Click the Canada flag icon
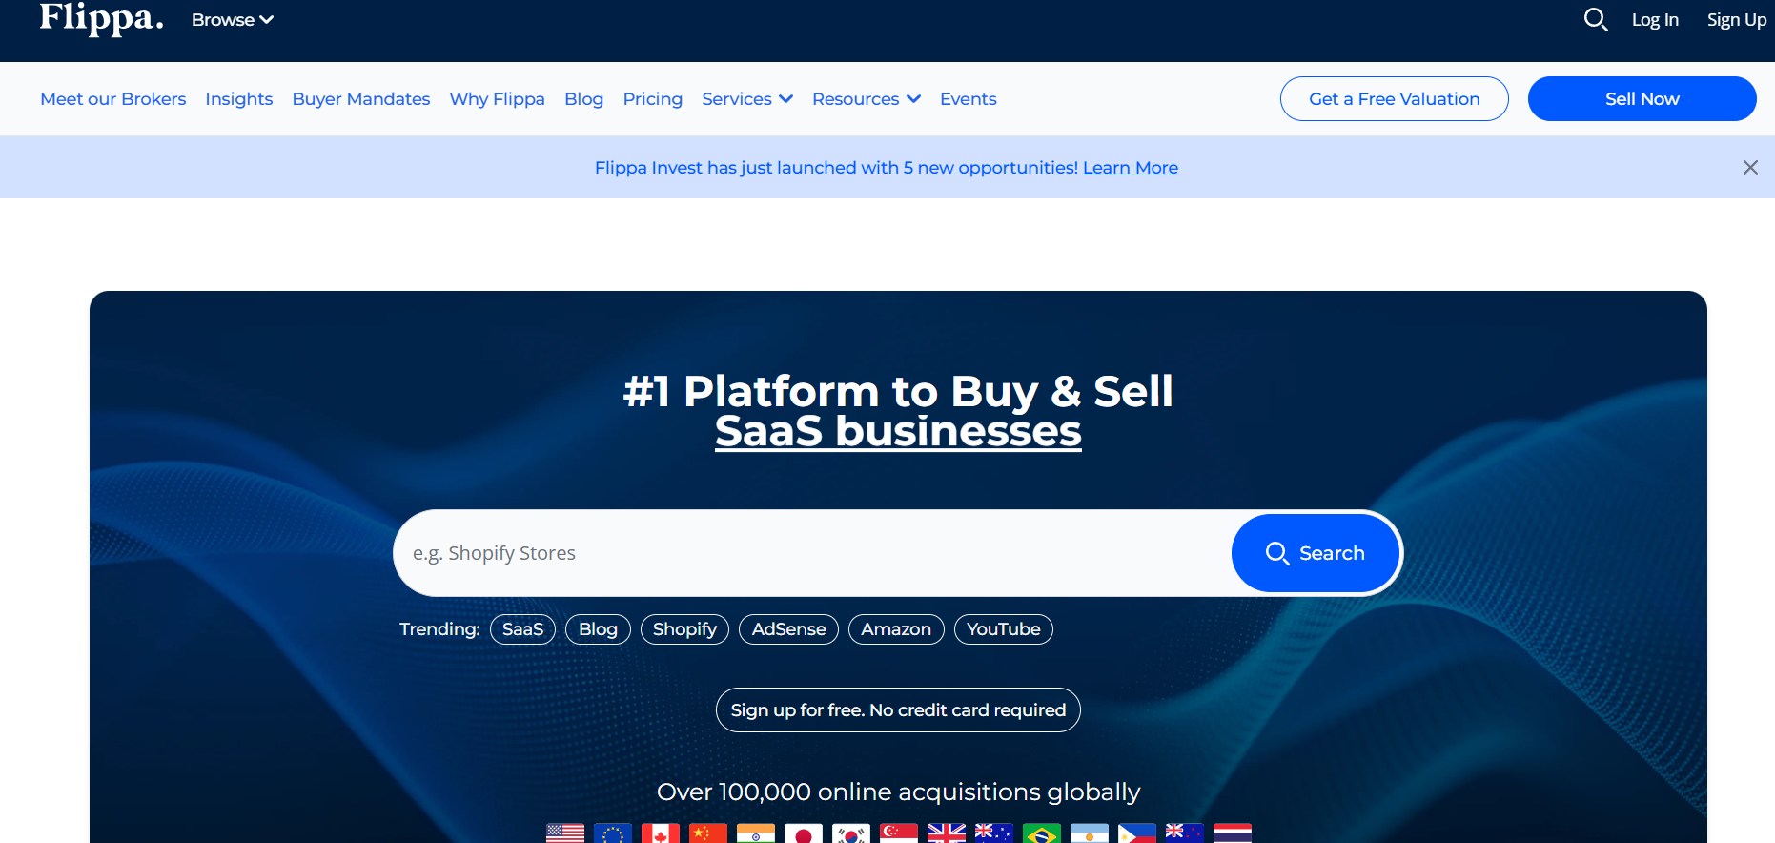This screenshot has height=843, width=1775. (661, 833)
